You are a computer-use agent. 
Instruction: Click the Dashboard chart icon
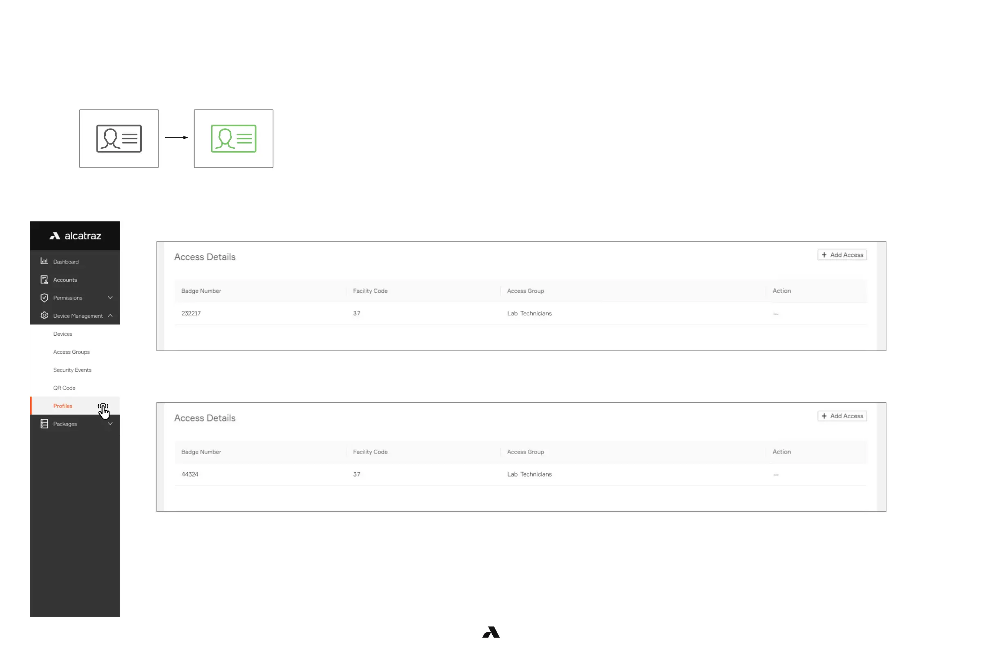(x=44, y=261)
